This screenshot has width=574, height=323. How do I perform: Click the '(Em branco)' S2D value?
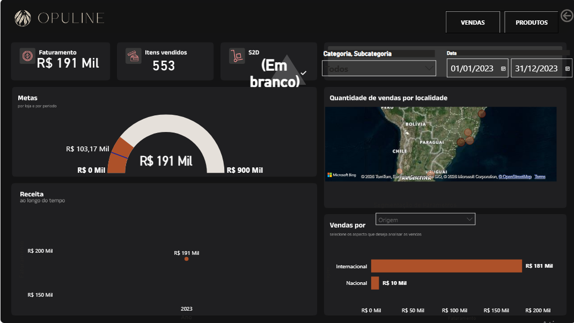click(x=275, y=74)
